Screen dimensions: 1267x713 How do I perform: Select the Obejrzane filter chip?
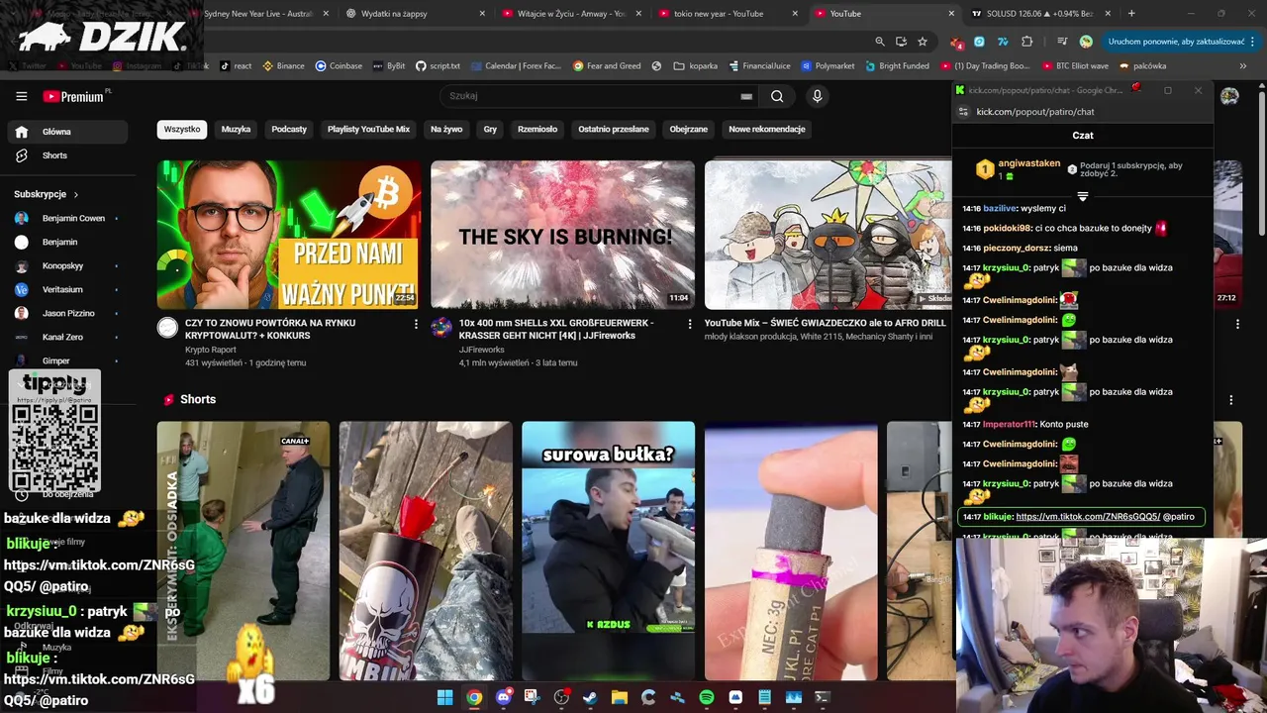pos(689,129)
